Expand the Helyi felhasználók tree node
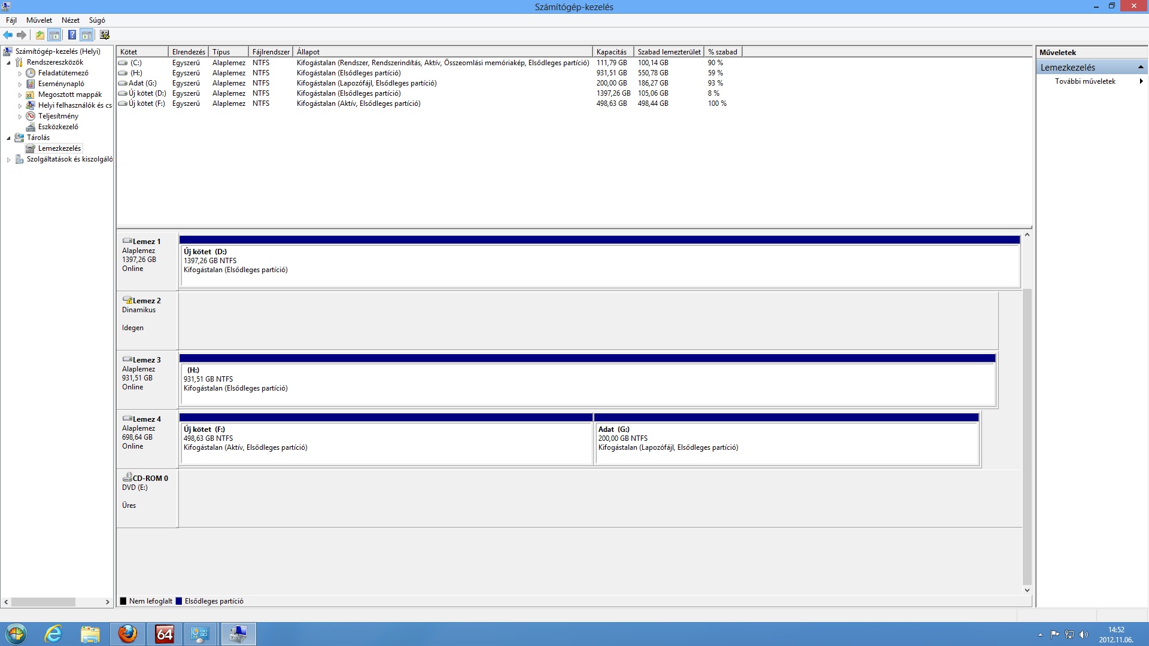 click(x=20, y=106)
